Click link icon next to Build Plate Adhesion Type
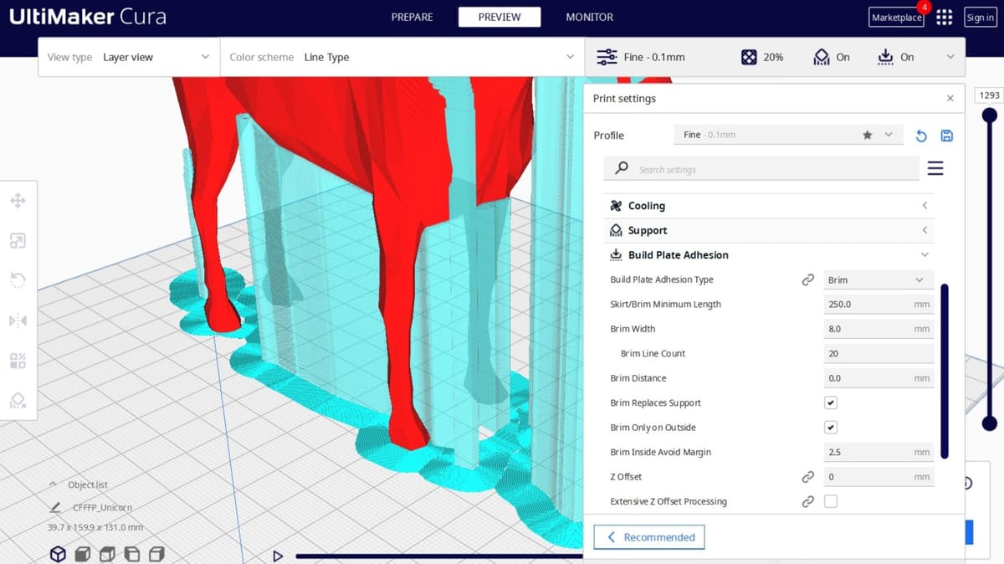1004x564 pixels. (807, 279)
